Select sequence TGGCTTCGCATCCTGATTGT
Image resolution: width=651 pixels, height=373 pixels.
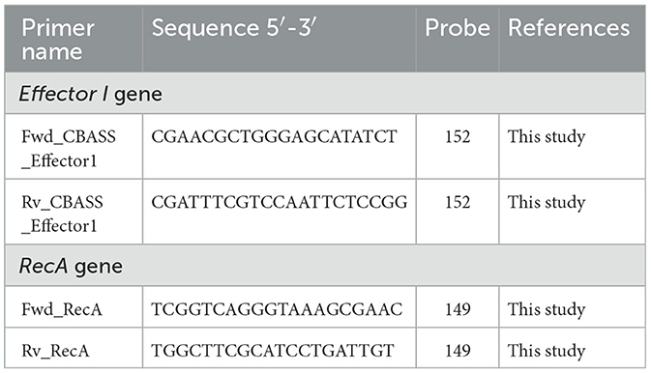(x=273, y=351)
